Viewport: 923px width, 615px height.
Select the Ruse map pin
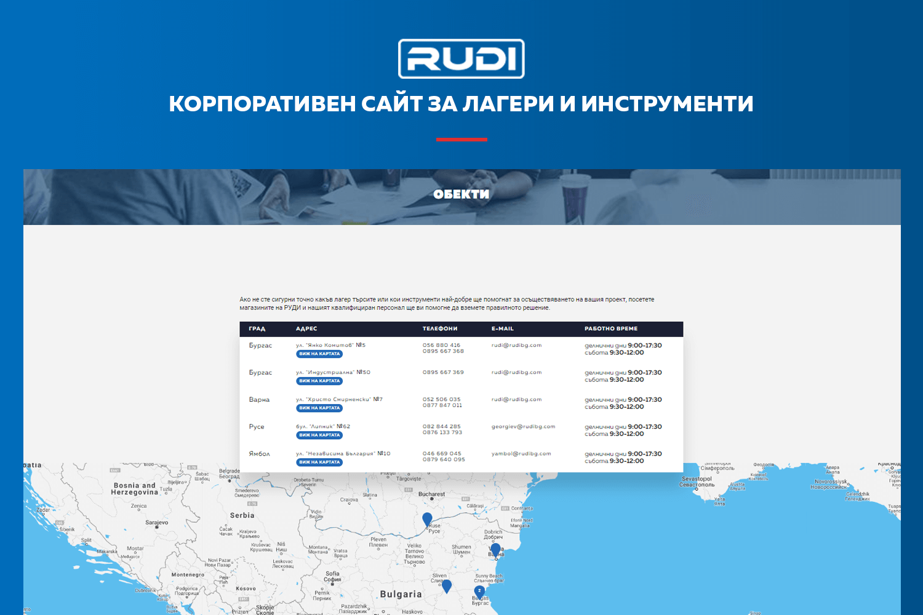426,521
